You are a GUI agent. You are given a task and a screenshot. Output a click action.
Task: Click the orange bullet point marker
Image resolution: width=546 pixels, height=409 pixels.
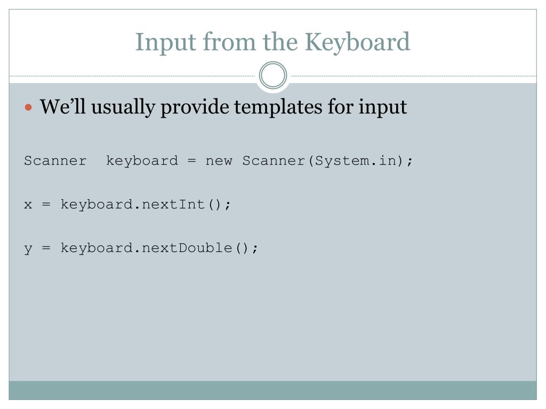click(x=29, y=107)
